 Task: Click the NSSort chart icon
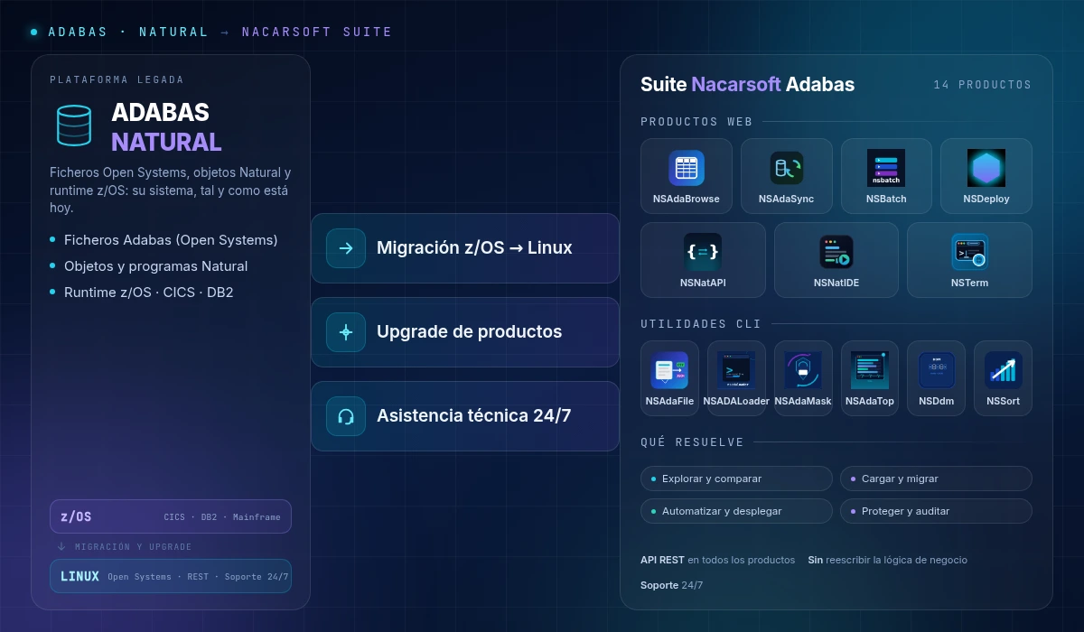tap(1004, 370)
